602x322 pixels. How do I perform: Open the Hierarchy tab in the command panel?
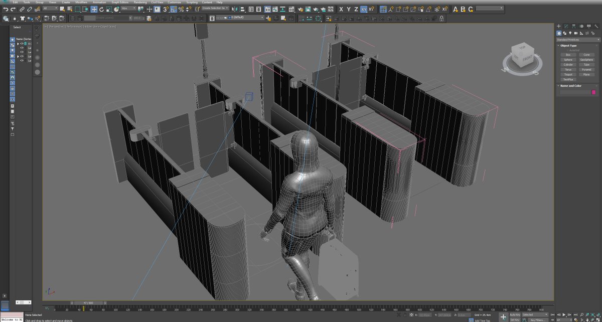[574, 26]
